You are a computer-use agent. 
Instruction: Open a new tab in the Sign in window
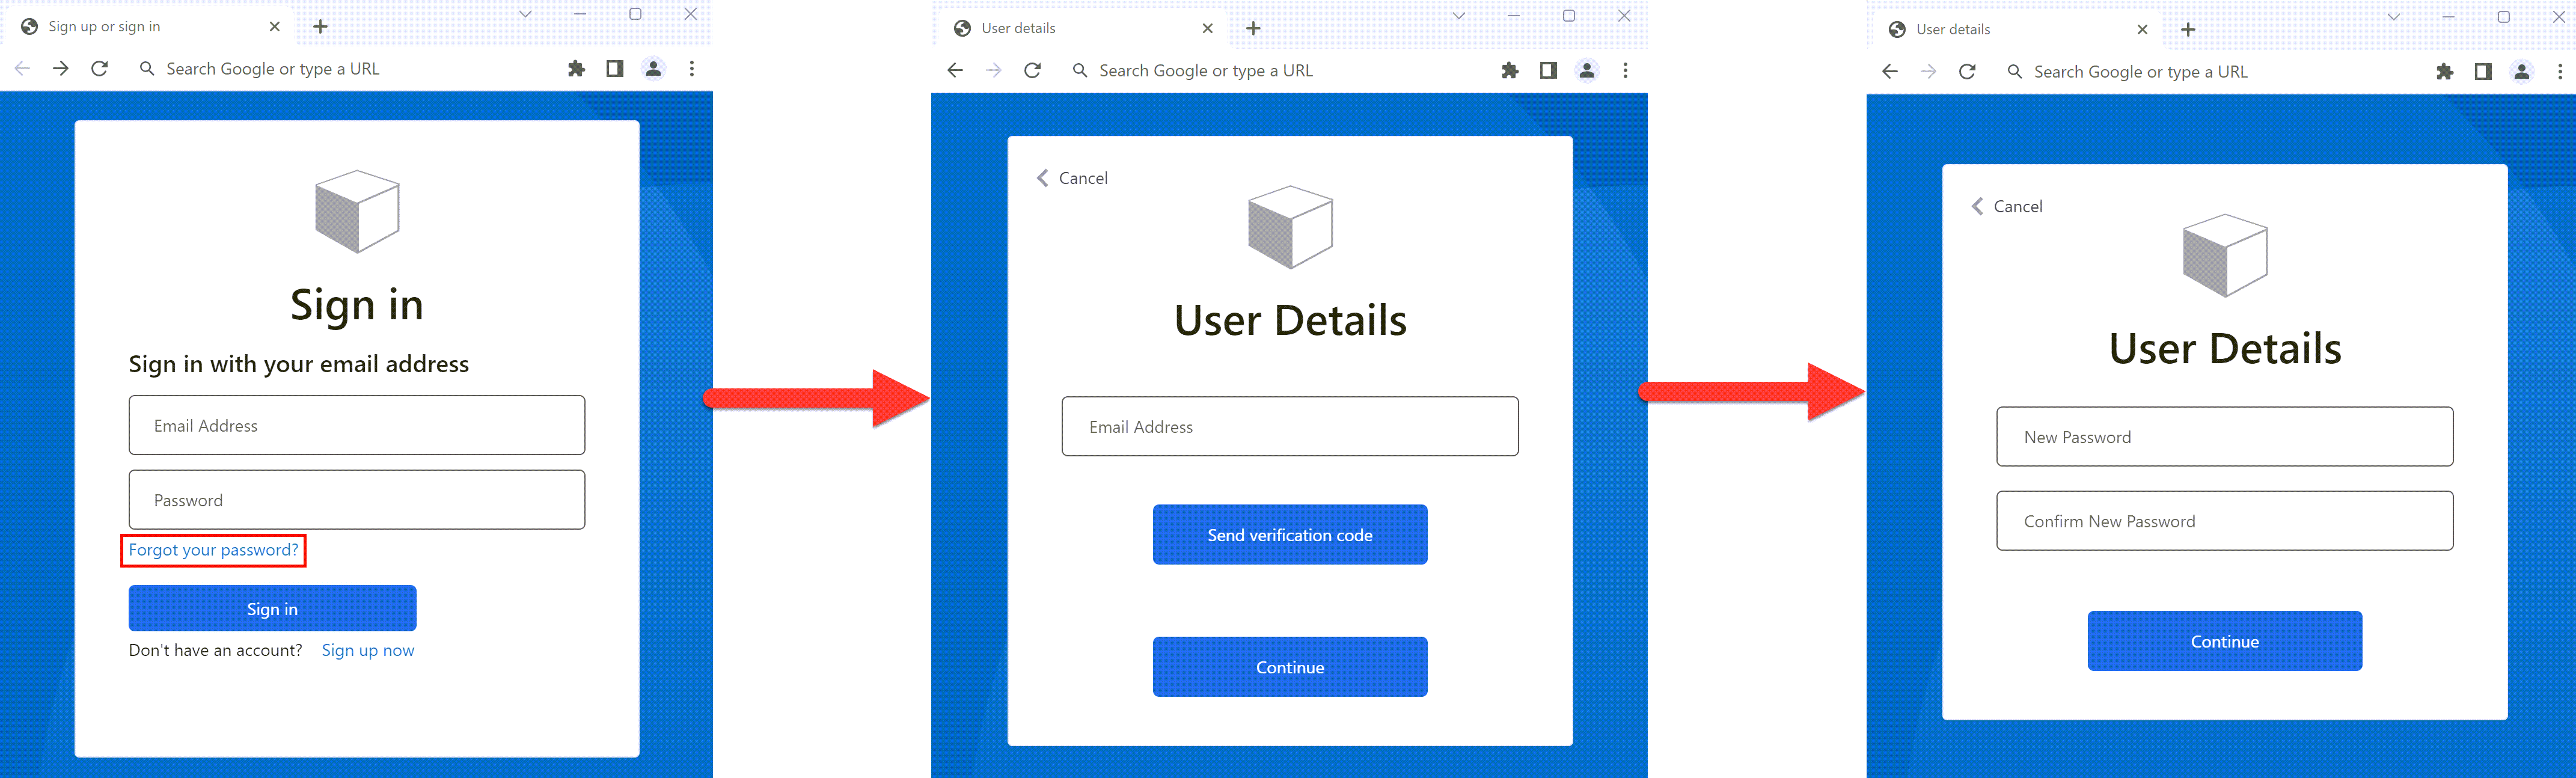[320, 27]
